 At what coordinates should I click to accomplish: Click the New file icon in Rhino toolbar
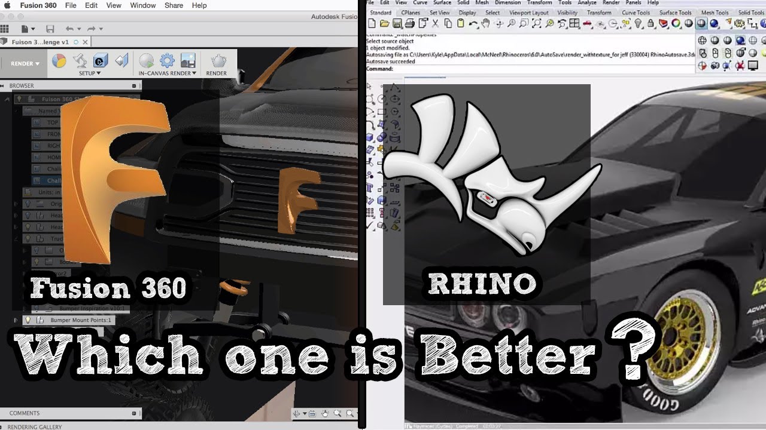click(372, 23)
